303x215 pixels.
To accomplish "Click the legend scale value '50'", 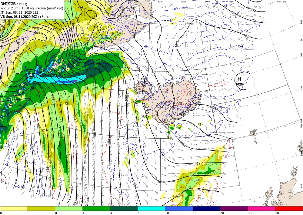I will pos(277,213).
